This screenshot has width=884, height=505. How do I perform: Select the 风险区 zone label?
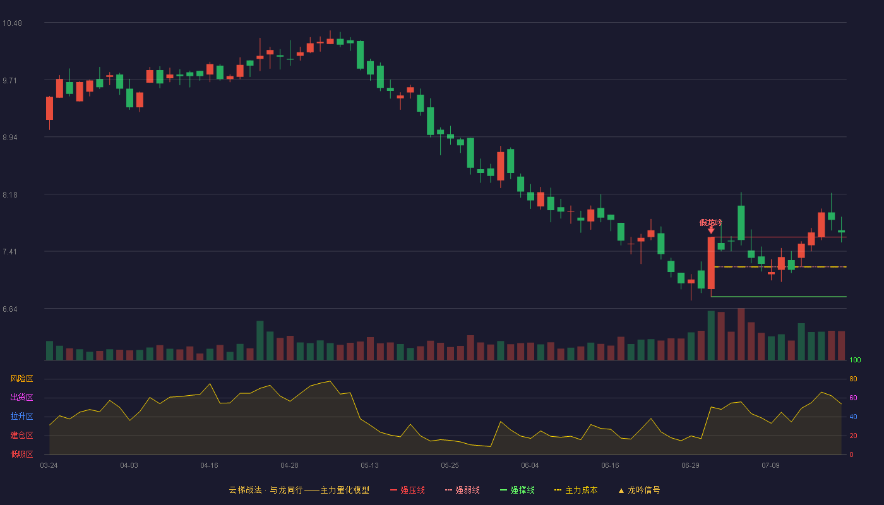[21, 379]
